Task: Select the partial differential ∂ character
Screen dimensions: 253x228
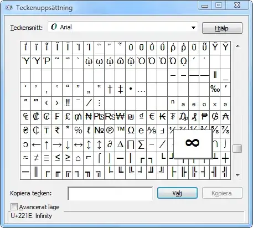Action: [110, 145]
